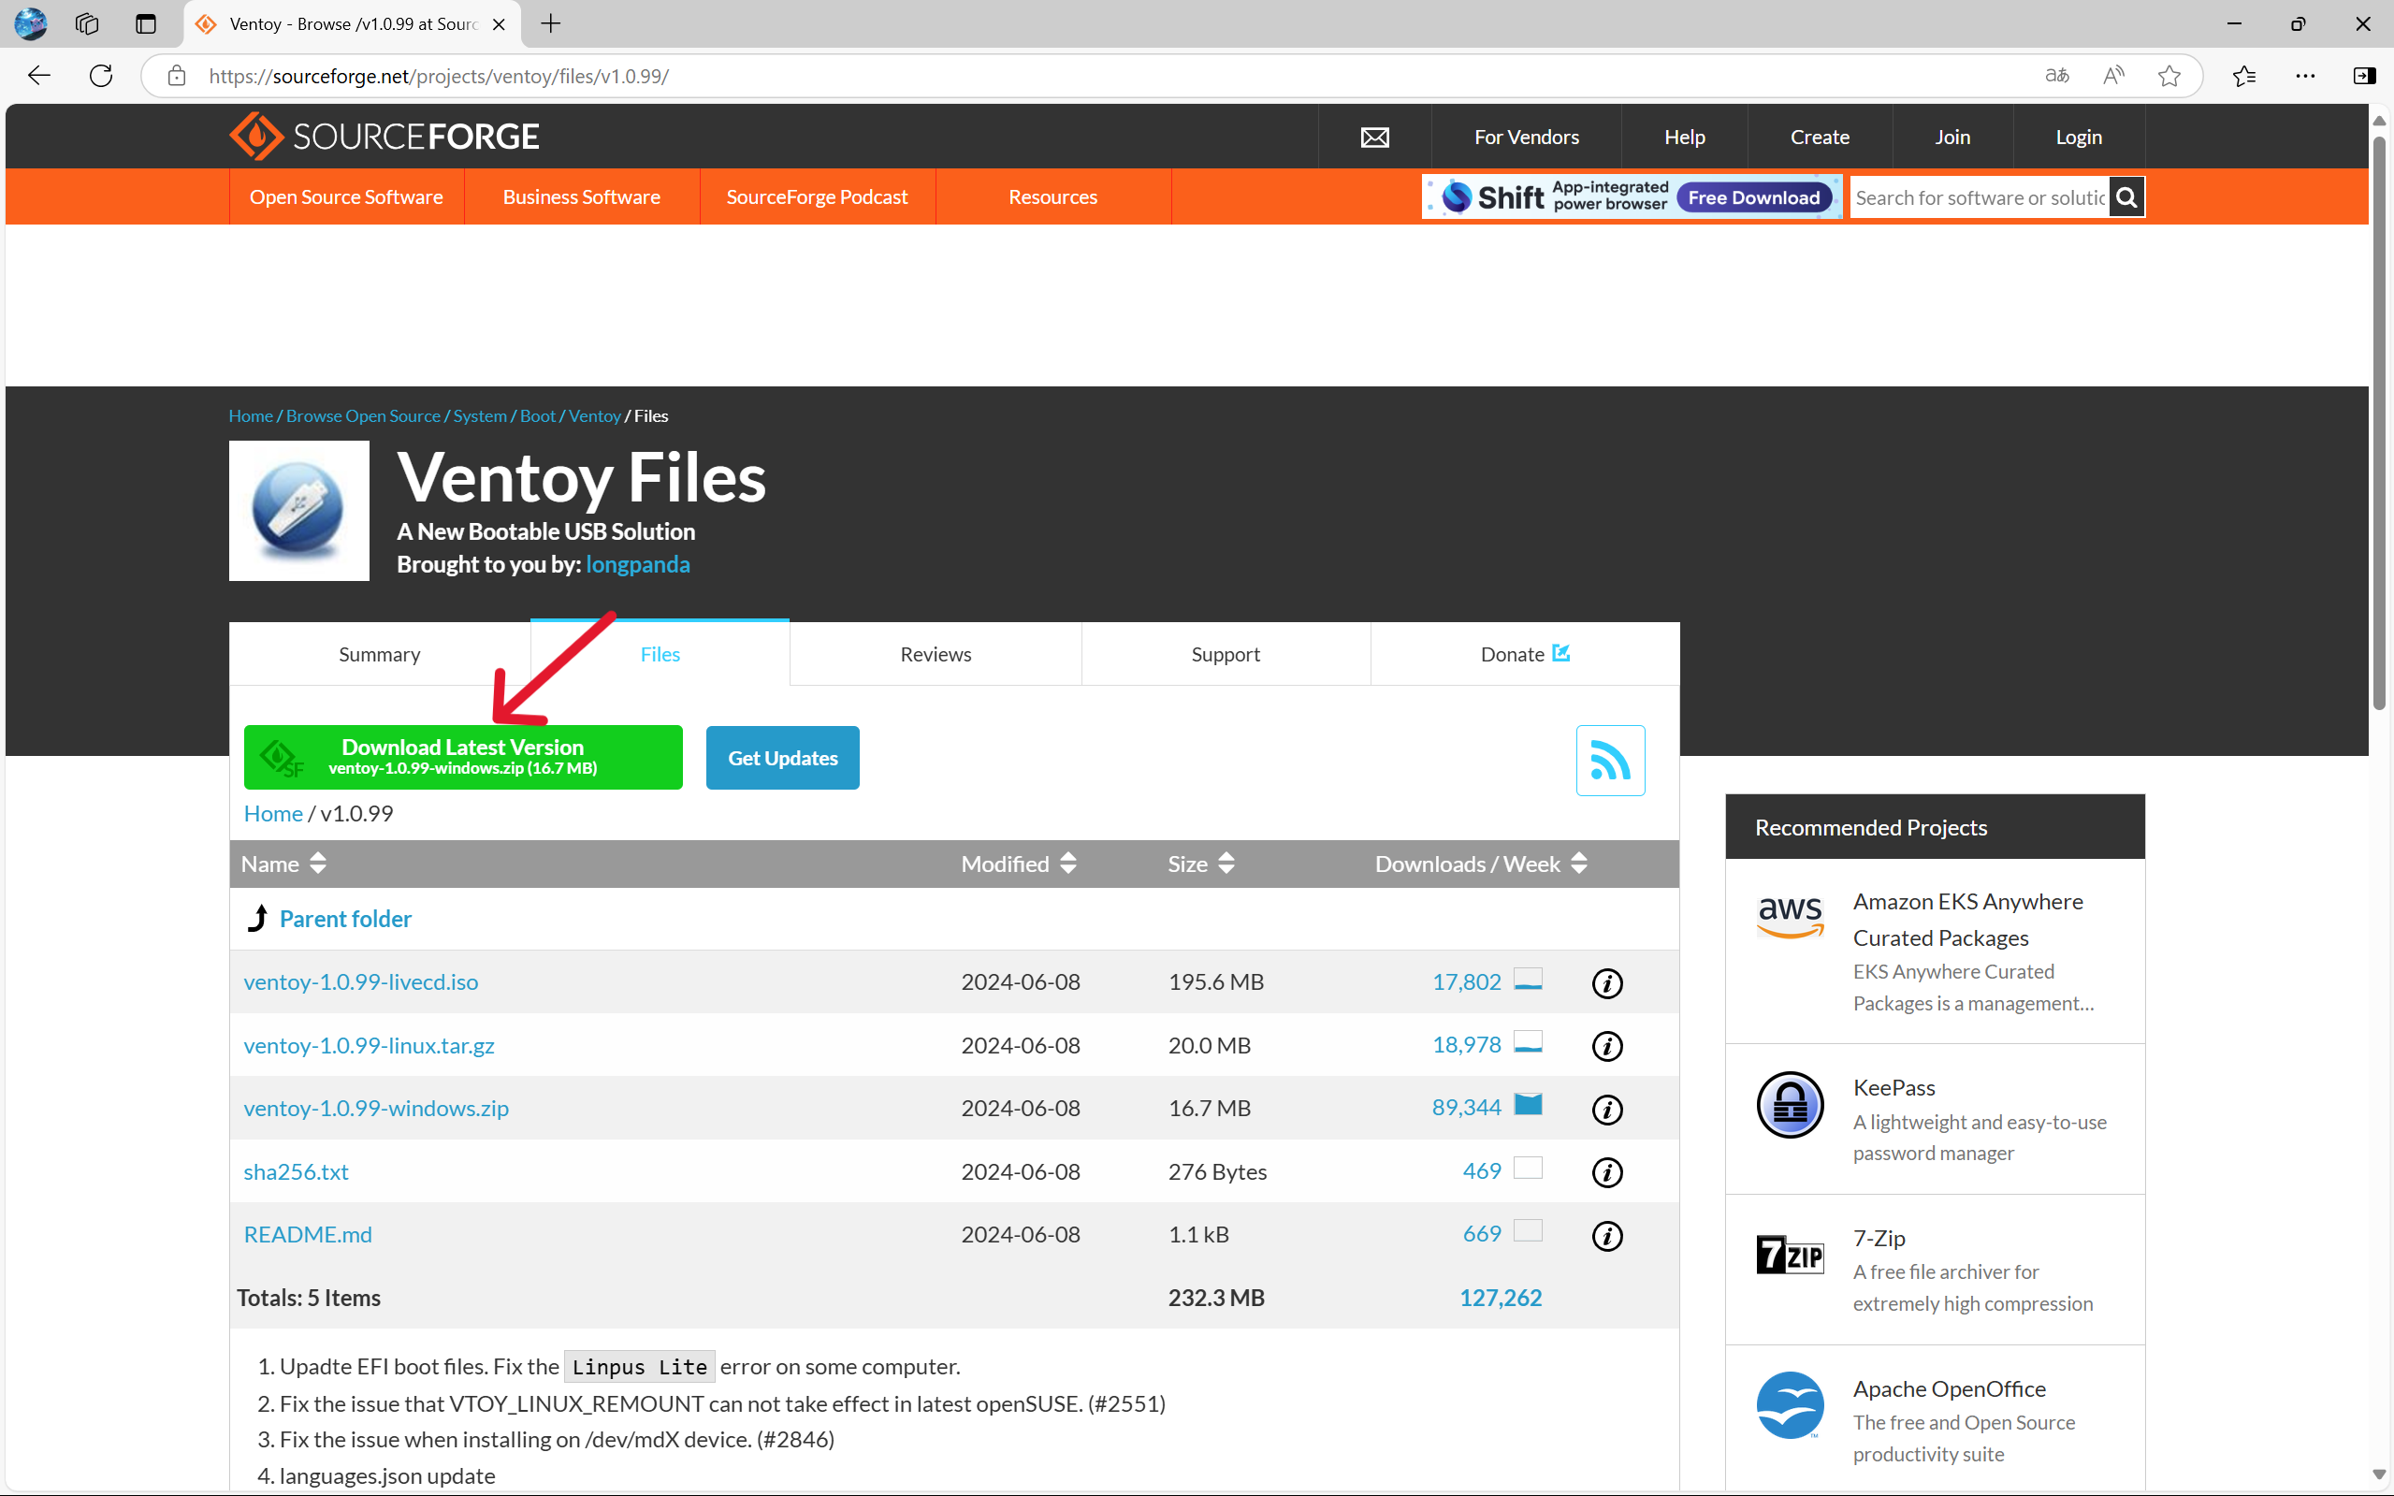2394x1496 pixels.
Task: Open README.md file link
Action: (x=308, y=1235)
